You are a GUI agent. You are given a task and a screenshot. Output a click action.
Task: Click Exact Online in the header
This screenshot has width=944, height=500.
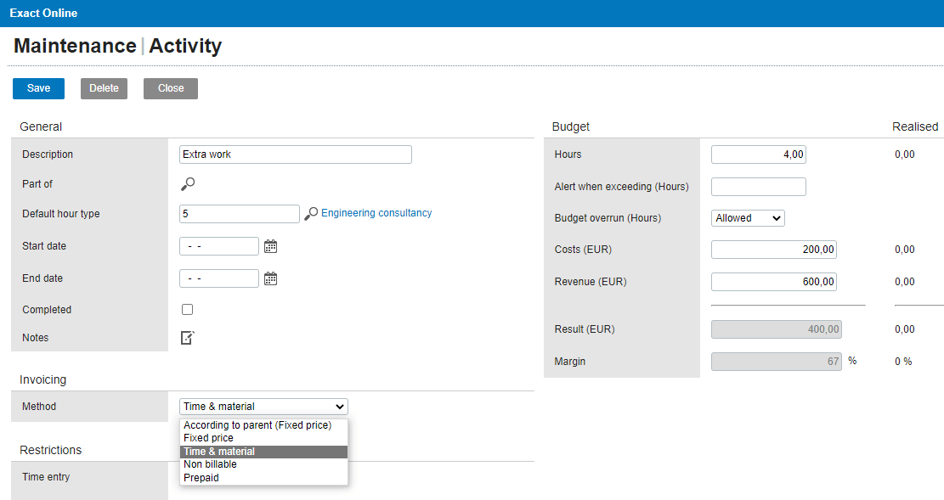pos(43,14)
